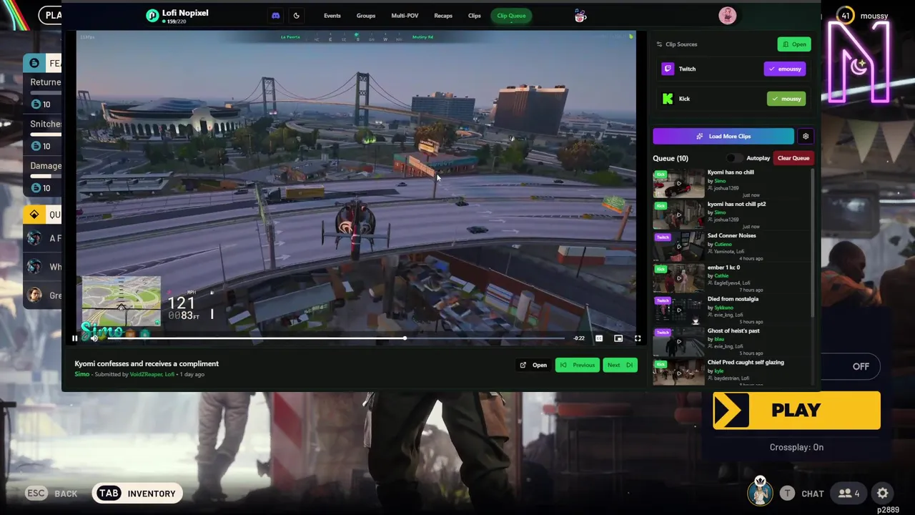Seek on the video progress bar
Image resolution: width=915 pixels, height=515 pixels.
pos(335,338)
